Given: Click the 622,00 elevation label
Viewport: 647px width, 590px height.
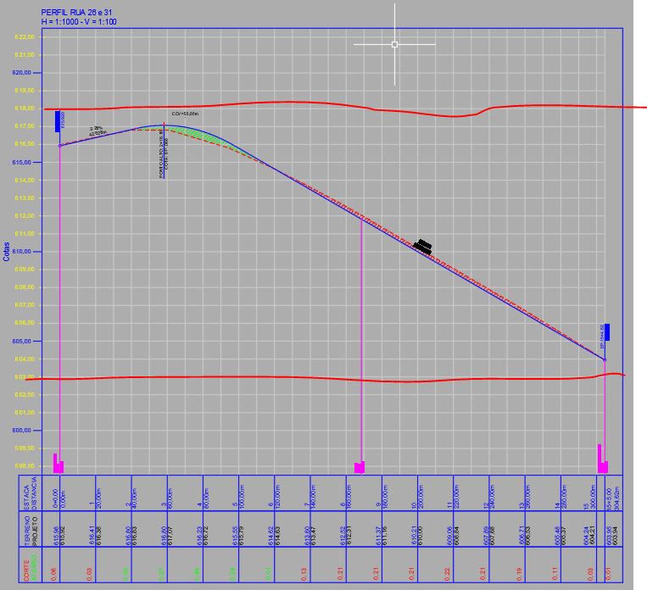Looking at the screenshot, I should coord(25,37).
